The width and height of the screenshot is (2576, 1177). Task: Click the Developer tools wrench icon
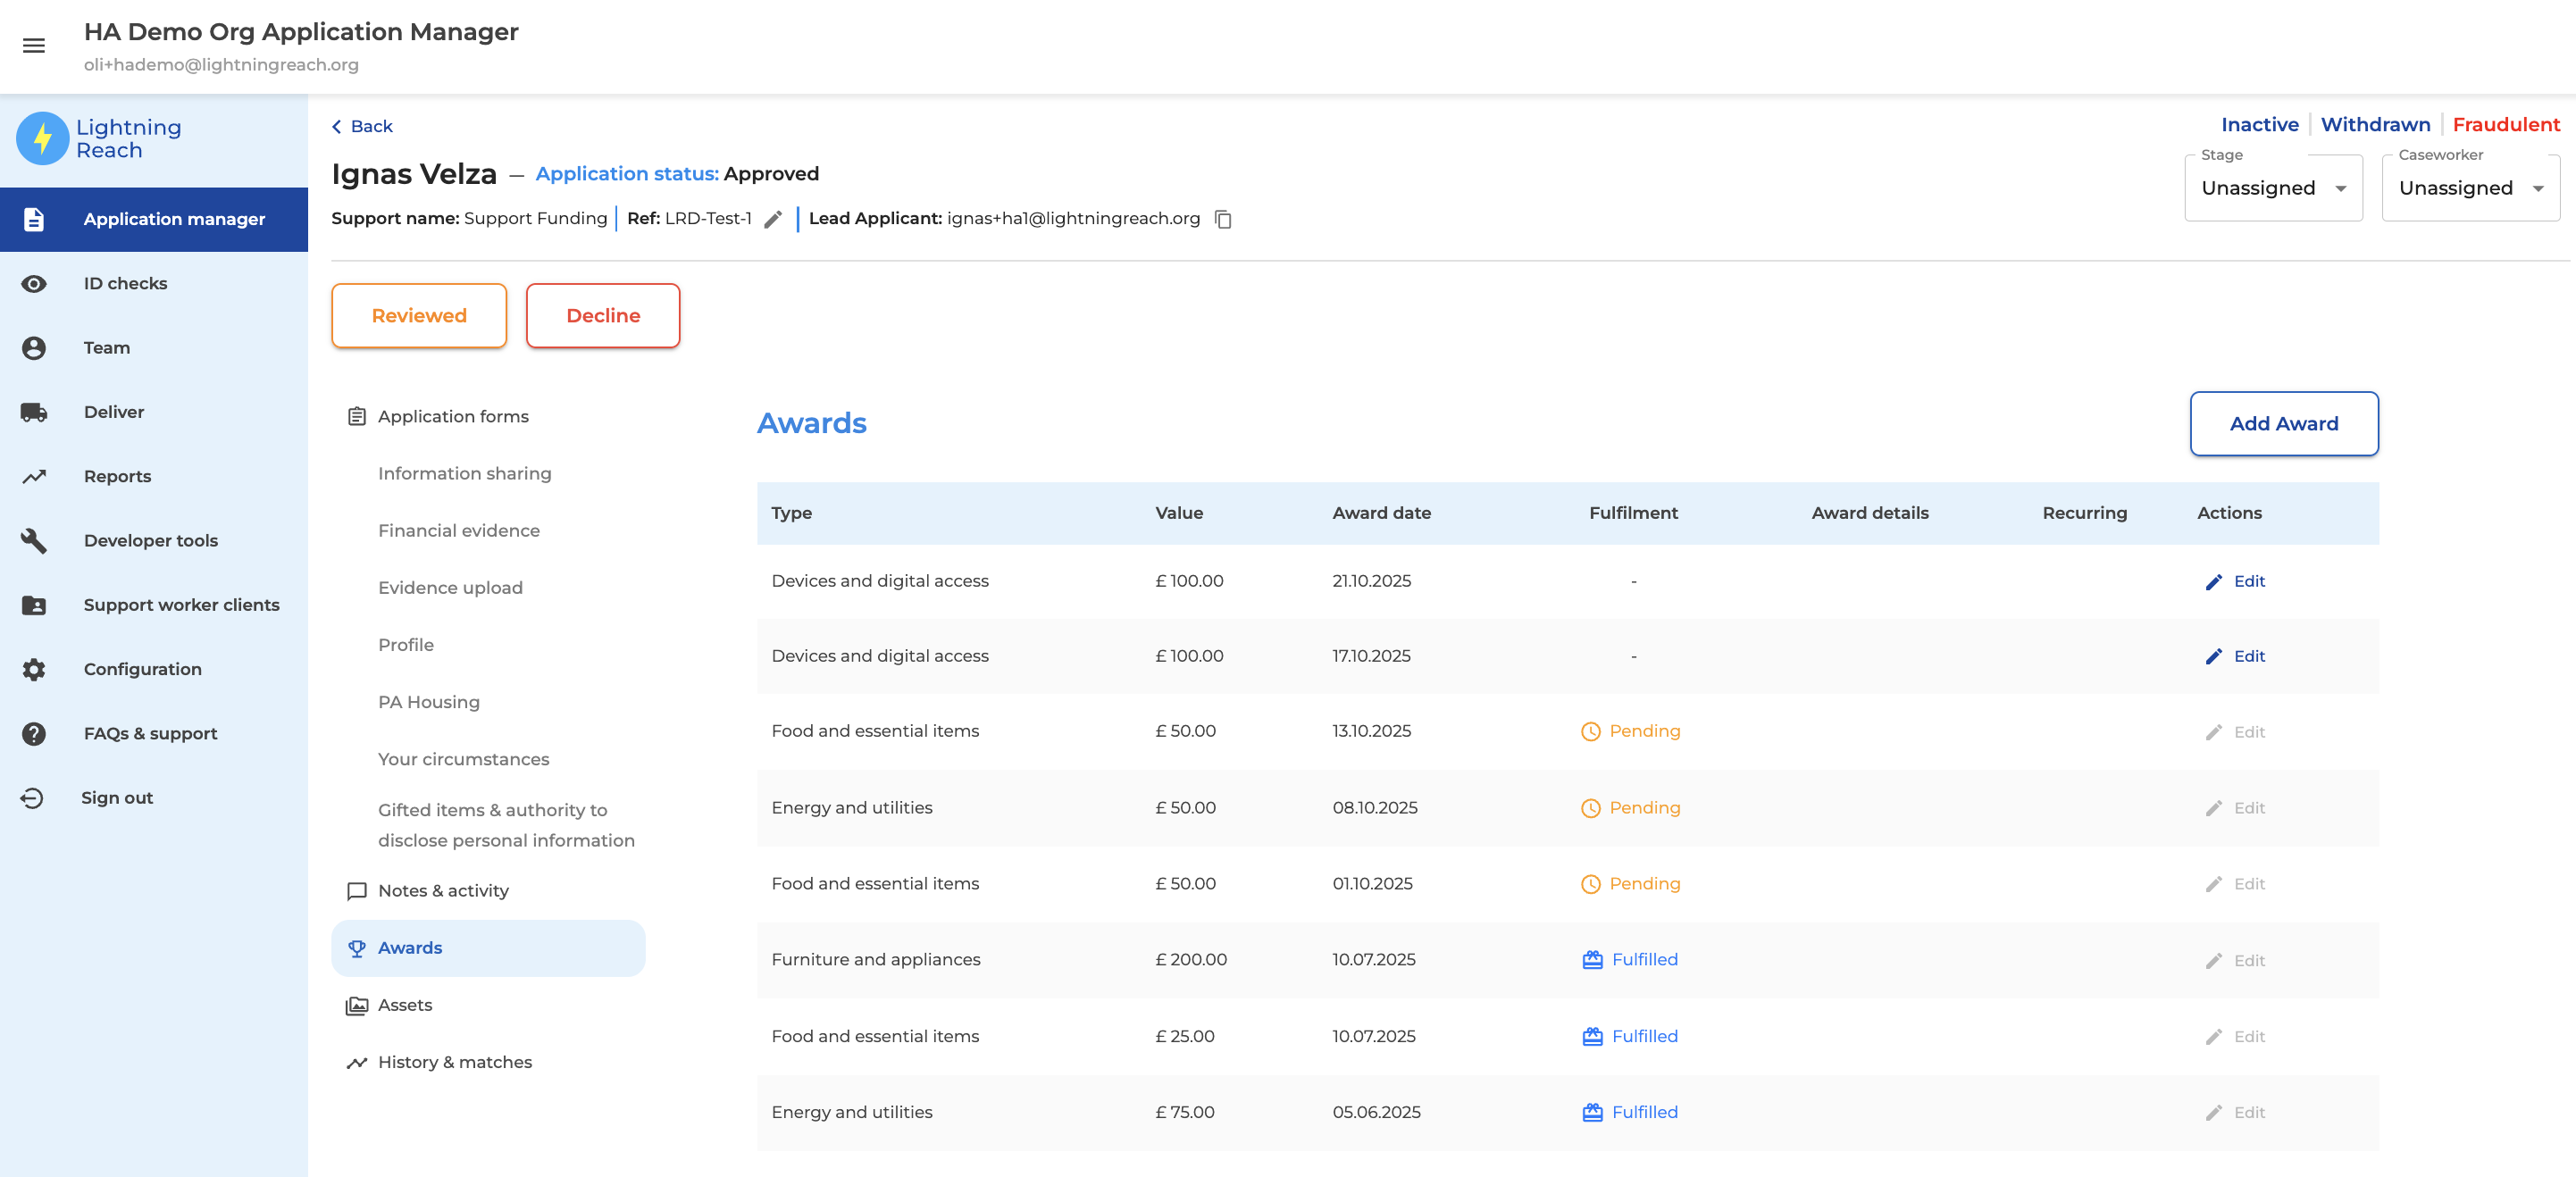[x=34, y=541]
